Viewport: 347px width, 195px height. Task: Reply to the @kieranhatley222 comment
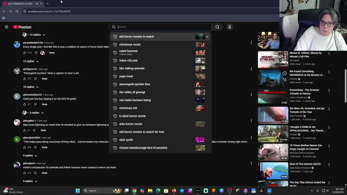point(44,104)
